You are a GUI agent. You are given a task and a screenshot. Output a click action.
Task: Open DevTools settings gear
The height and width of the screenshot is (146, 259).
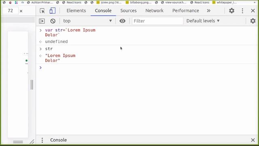click(231, 11)
